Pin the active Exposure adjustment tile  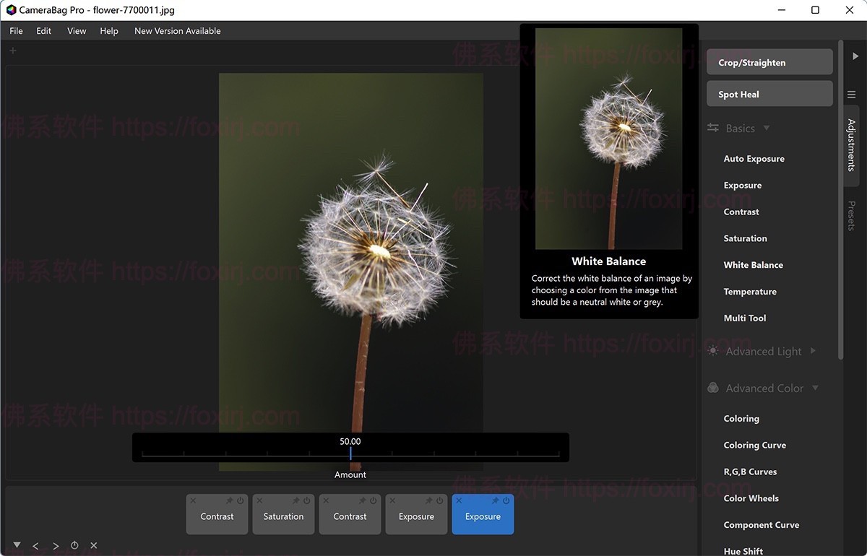497,500
